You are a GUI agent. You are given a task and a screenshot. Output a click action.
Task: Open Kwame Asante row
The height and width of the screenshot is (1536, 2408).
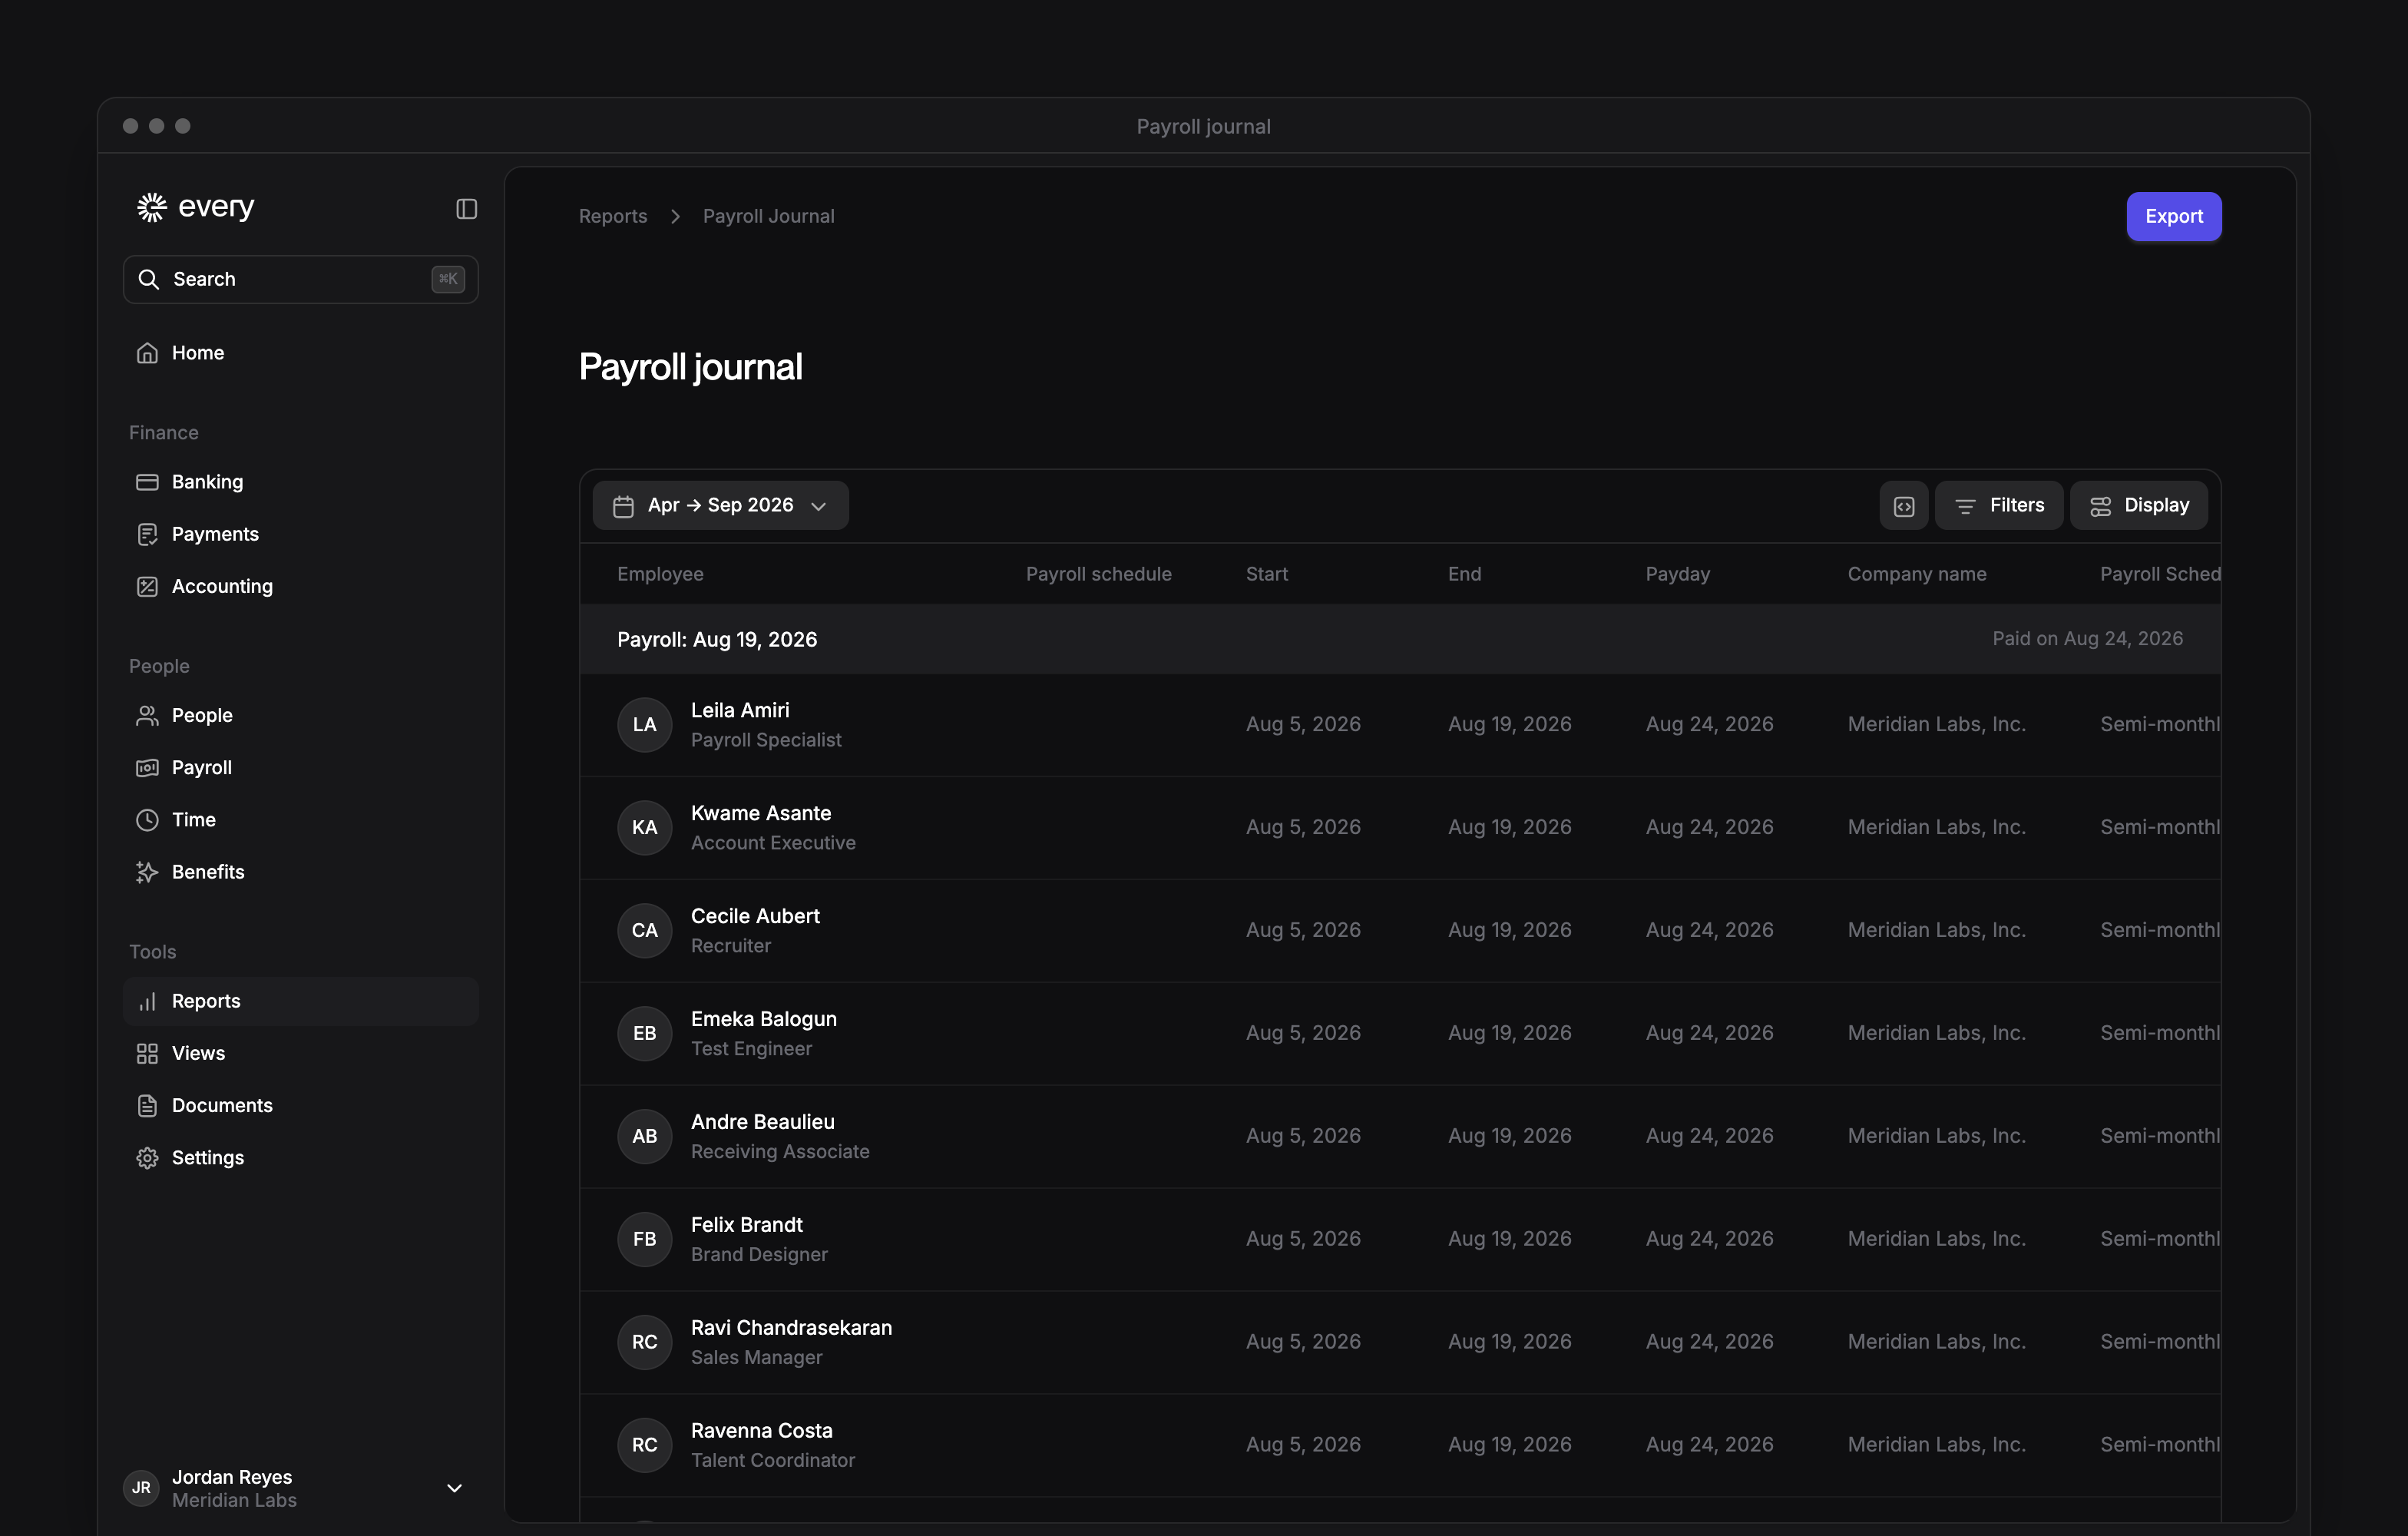click(x=1400, y=828)
